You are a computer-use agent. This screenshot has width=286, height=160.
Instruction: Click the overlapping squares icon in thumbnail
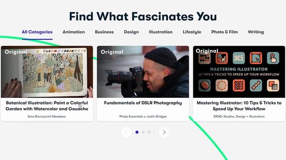click(x=273, y=85)
